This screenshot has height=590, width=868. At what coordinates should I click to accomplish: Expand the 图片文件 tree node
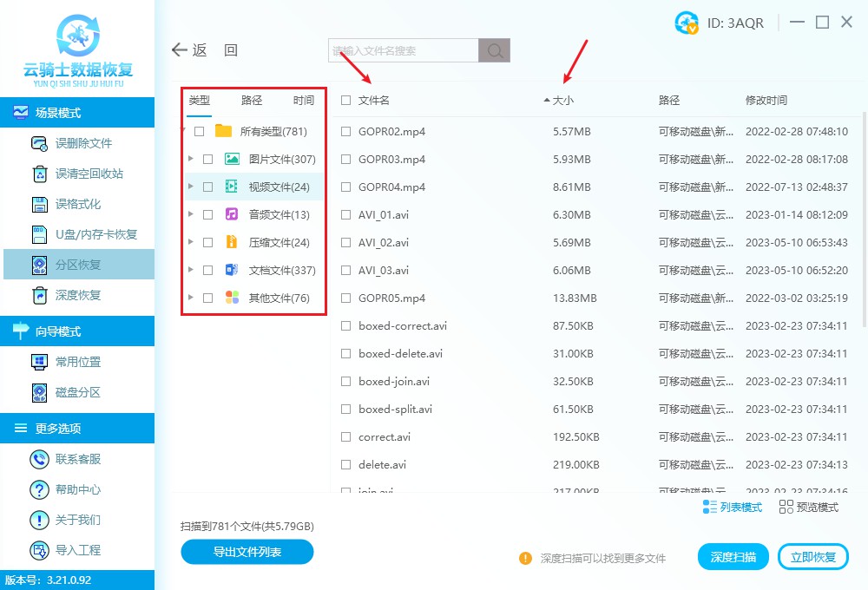(191, 158)
